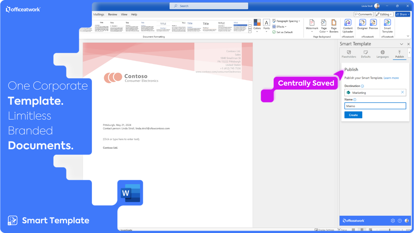Image resolution: width=414 pixels, height=233 pixels.
Task: Click the Contoso Ltd. bold signature text
Action: click(110, 148)
